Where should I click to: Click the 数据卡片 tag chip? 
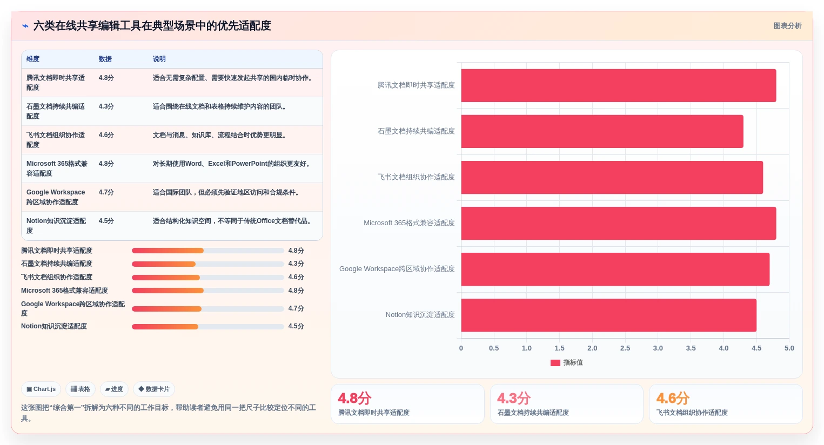154,389
